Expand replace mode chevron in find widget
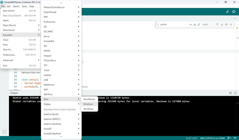 (x=158, y=24)
